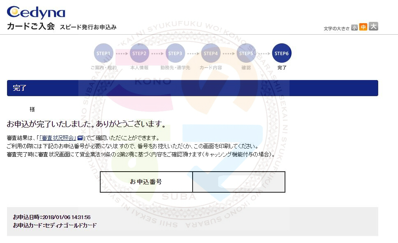Click the スピード発行お申込み subtitle
This screenshot has width=398, height=243.
point(88,27)
